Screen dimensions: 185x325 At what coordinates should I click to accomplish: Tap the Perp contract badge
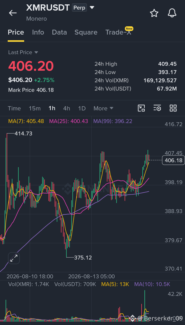79,8
